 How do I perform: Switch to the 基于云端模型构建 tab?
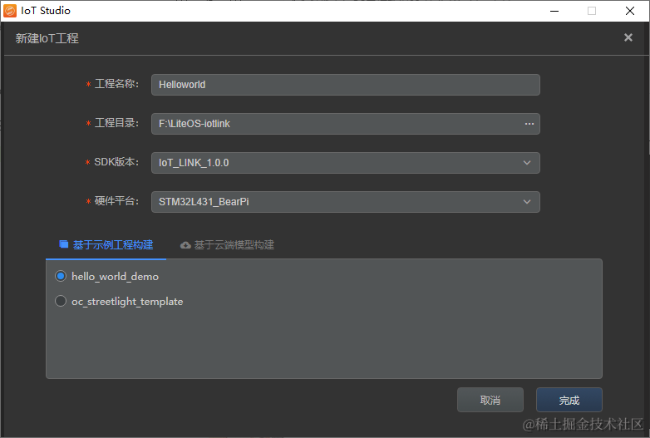click(x=227, y=245)
